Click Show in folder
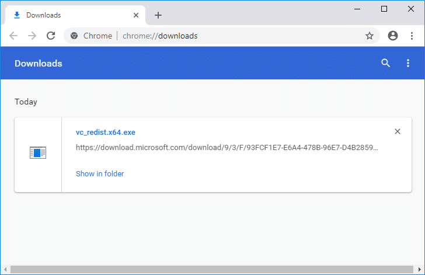The width and height of the screenshot is (425, 275). click(100, 173)
